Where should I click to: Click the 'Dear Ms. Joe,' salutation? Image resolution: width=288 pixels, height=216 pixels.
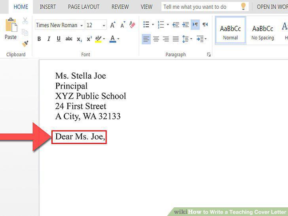click(x=80, y=136)
